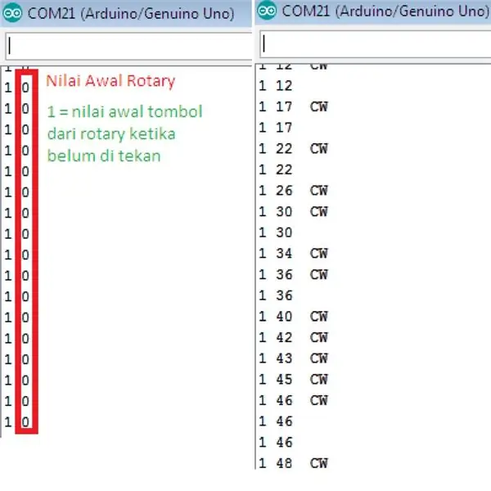
Task: Select the left window's COM21 title bar
Action: point(126,13)
